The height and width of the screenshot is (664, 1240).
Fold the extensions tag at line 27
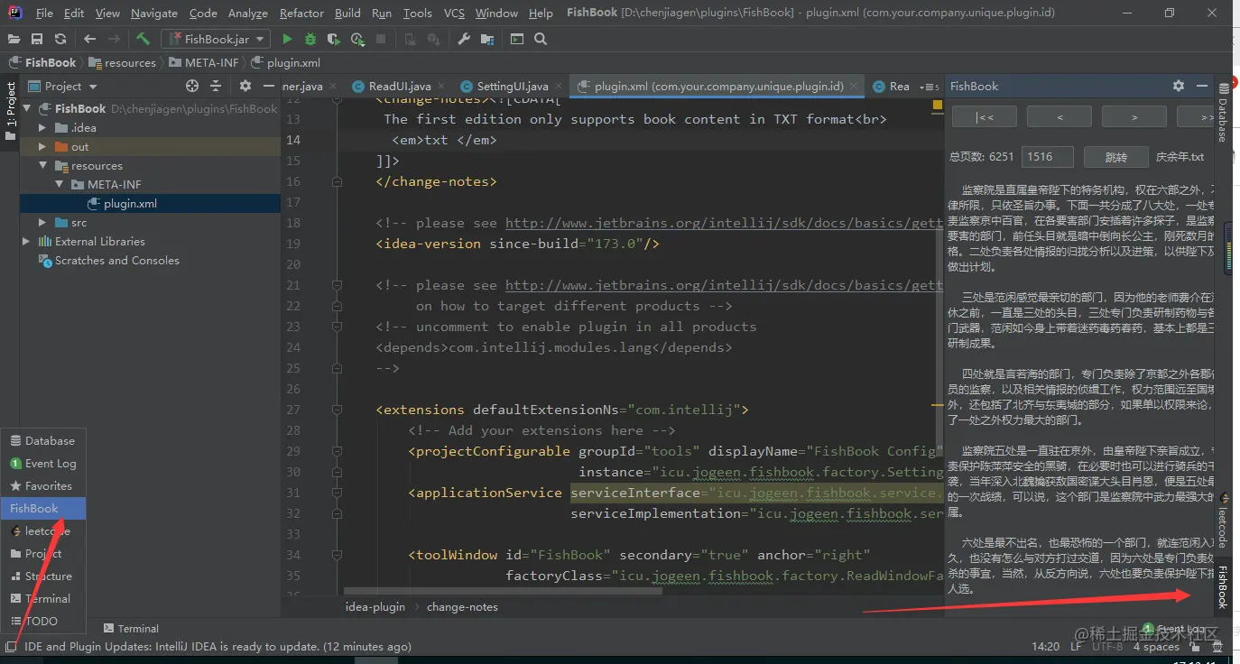[337, 410]
